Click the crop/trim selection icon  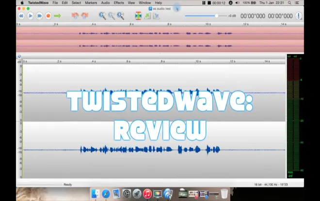138,15
